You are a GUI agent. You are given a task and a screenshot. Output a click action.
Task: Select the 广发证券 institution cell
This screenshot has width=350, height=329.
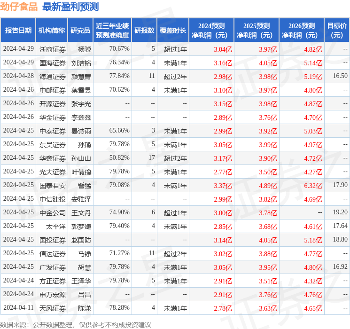[x=53, y=267]
